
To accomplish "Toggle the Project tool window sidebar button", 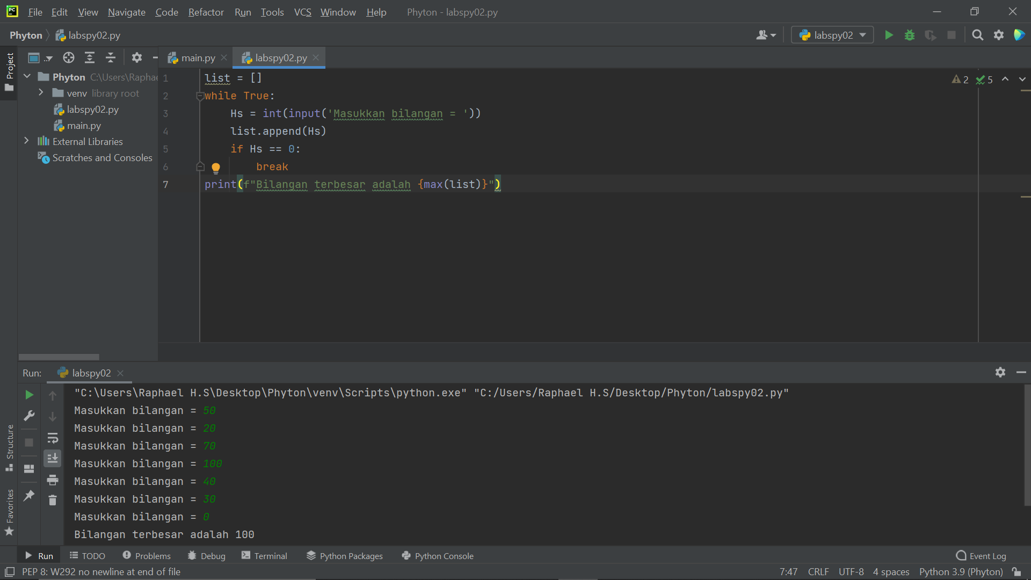I will coord(9,72).
